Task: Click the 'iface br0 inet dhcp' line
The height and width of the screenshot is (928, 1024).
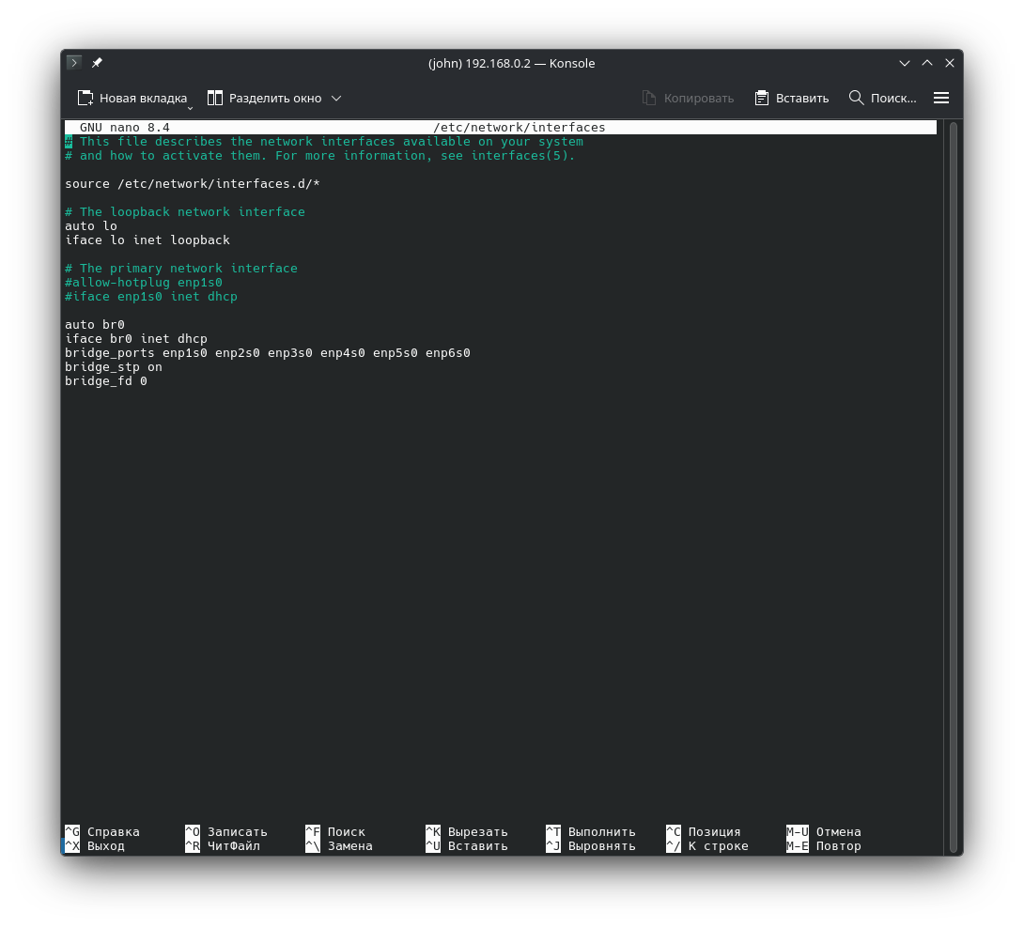Action: (136, 338)
